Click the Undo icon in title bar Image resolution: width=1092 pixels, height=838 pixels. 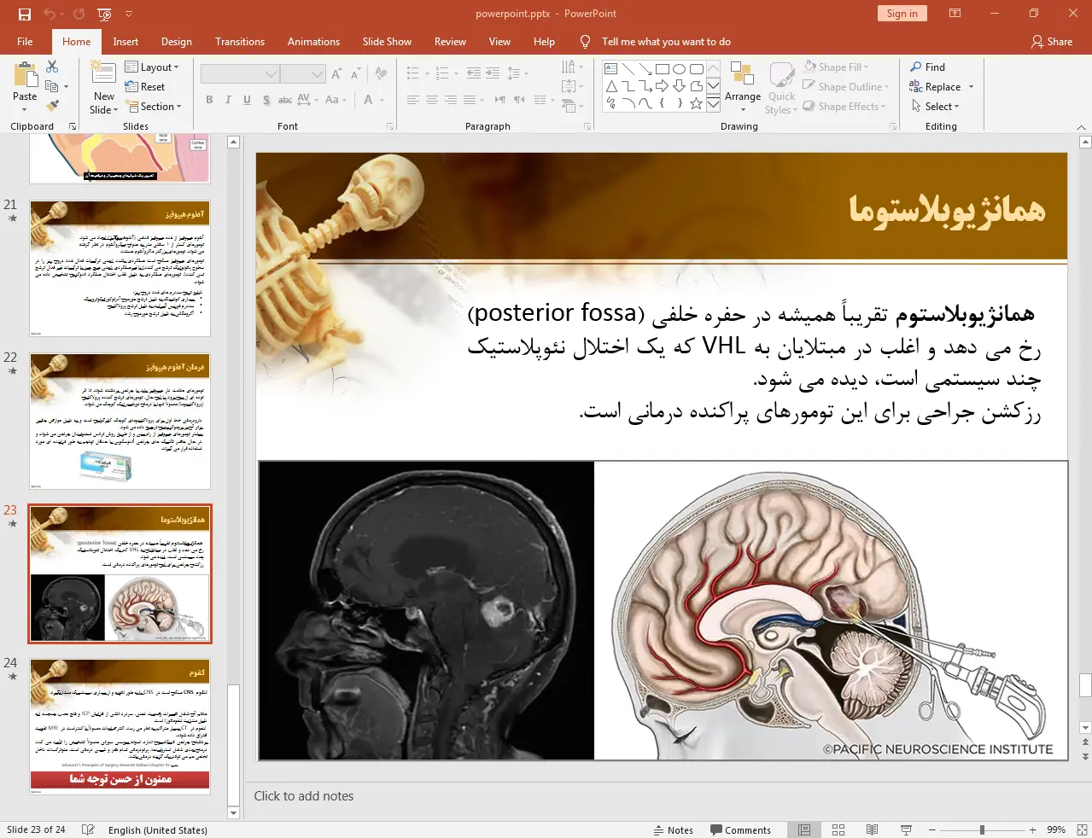pyautogui.click(x=49, y=14)
